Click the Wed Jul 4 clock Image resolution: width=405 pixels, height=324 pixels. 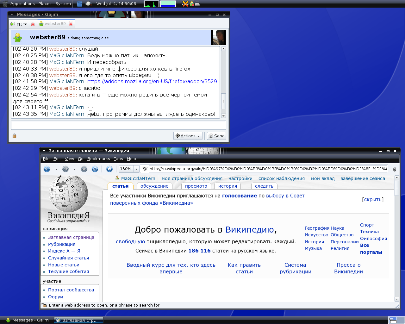[116, 4]
